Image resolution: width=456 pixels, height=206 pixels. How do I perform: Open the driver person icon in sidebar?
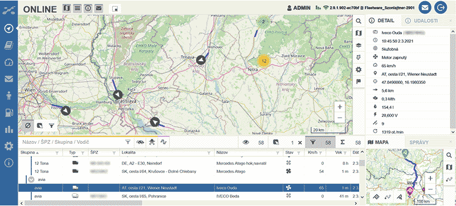pyautogui.click(x=9, y=95)
